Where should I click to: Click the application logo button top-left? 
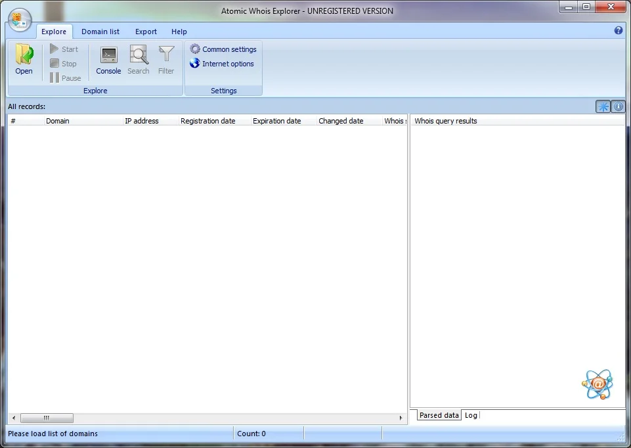point(19,18)
